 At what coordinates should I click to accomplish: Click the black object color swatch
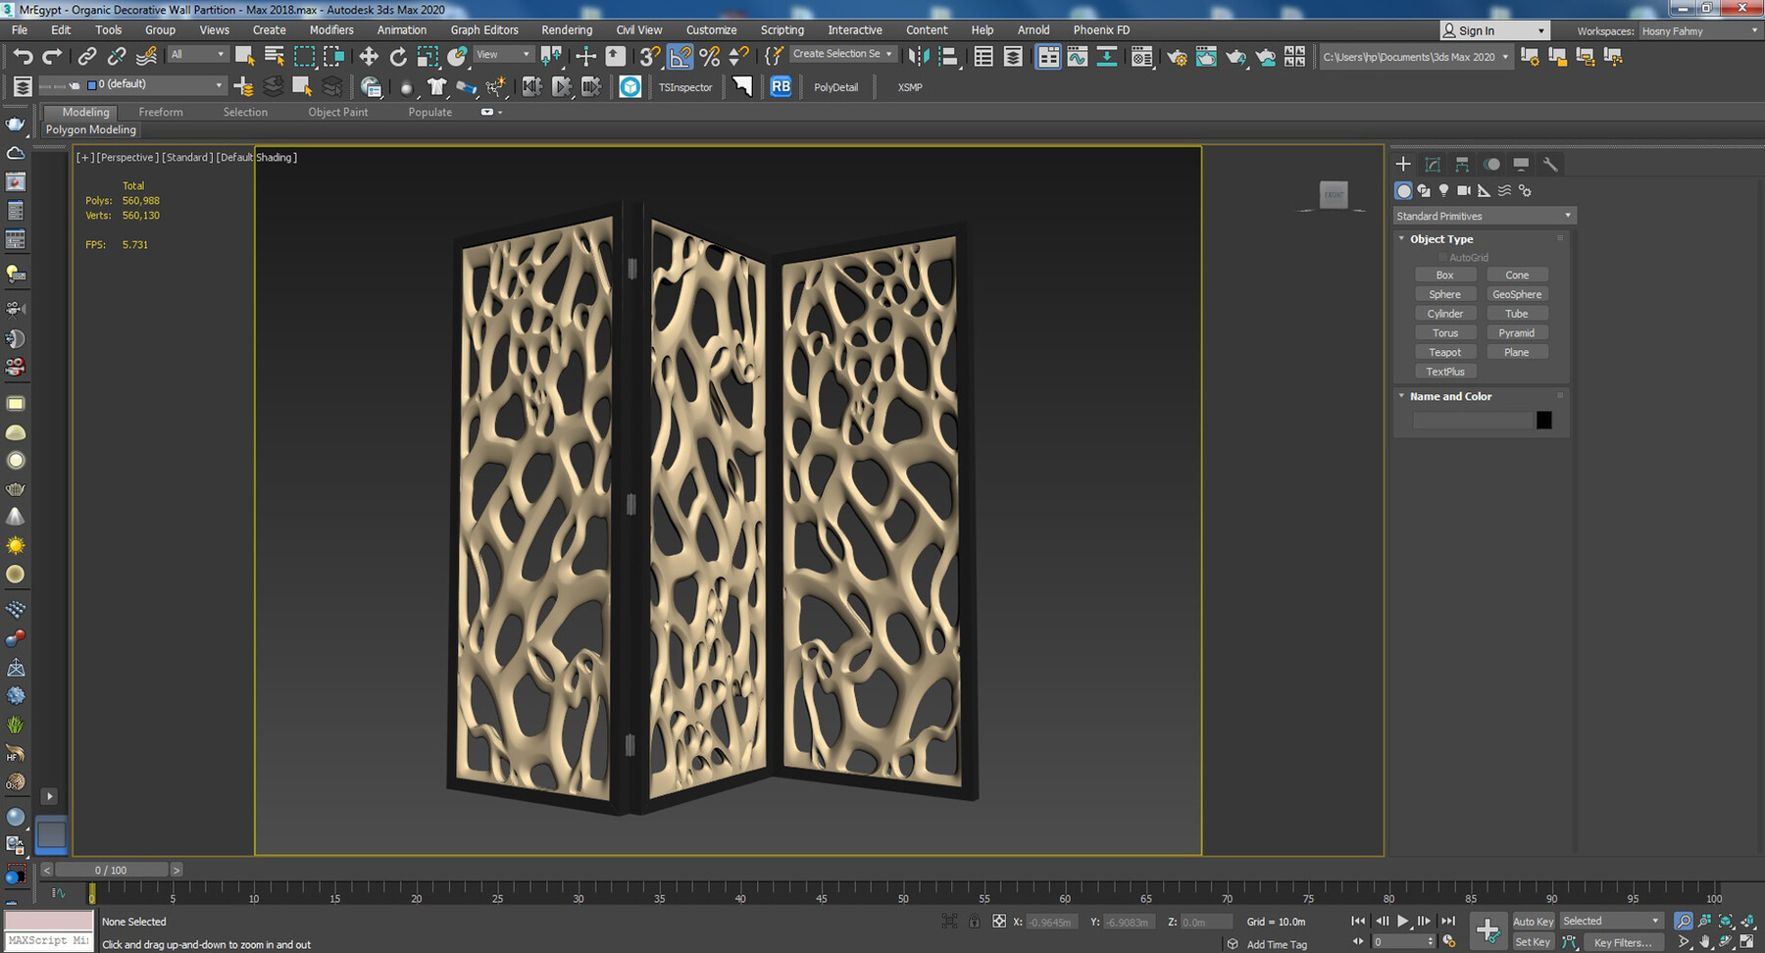pos(1543,421)
